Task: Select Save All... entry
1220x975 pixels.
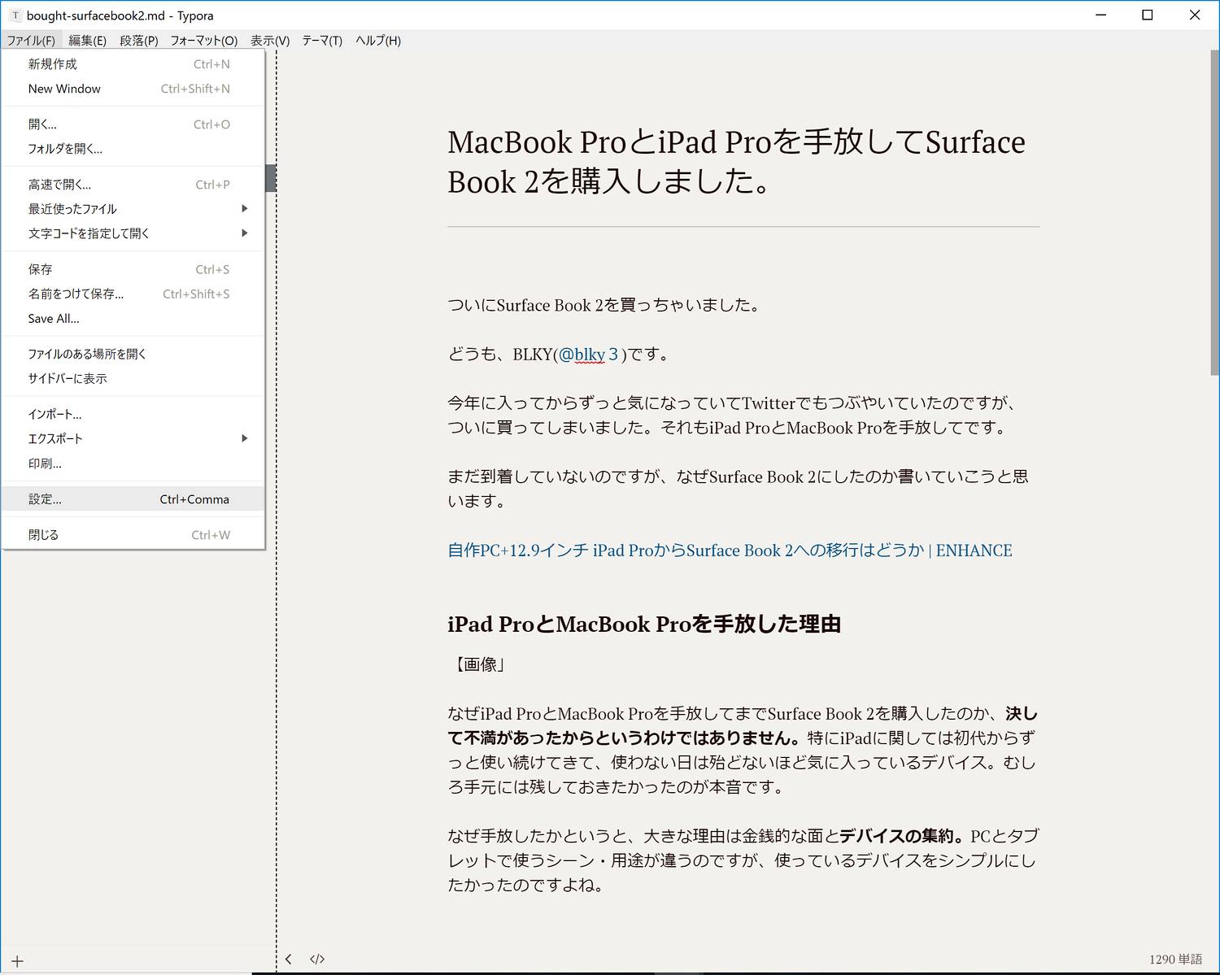Action: [x=133, y=319]
